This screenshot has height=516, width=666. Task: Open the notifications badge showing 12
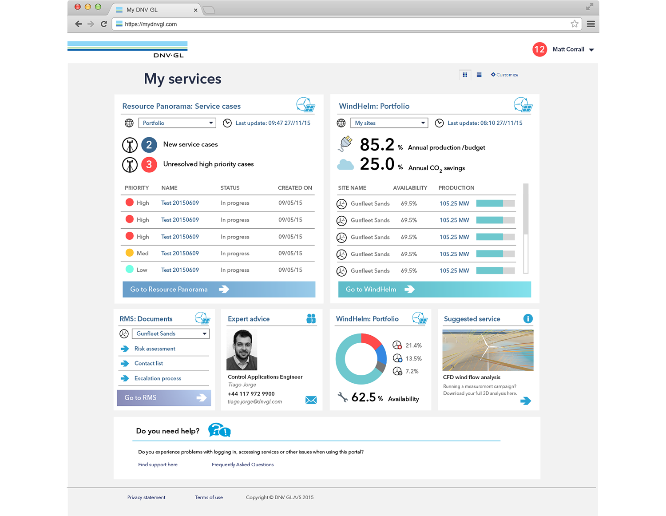point(539,49)
